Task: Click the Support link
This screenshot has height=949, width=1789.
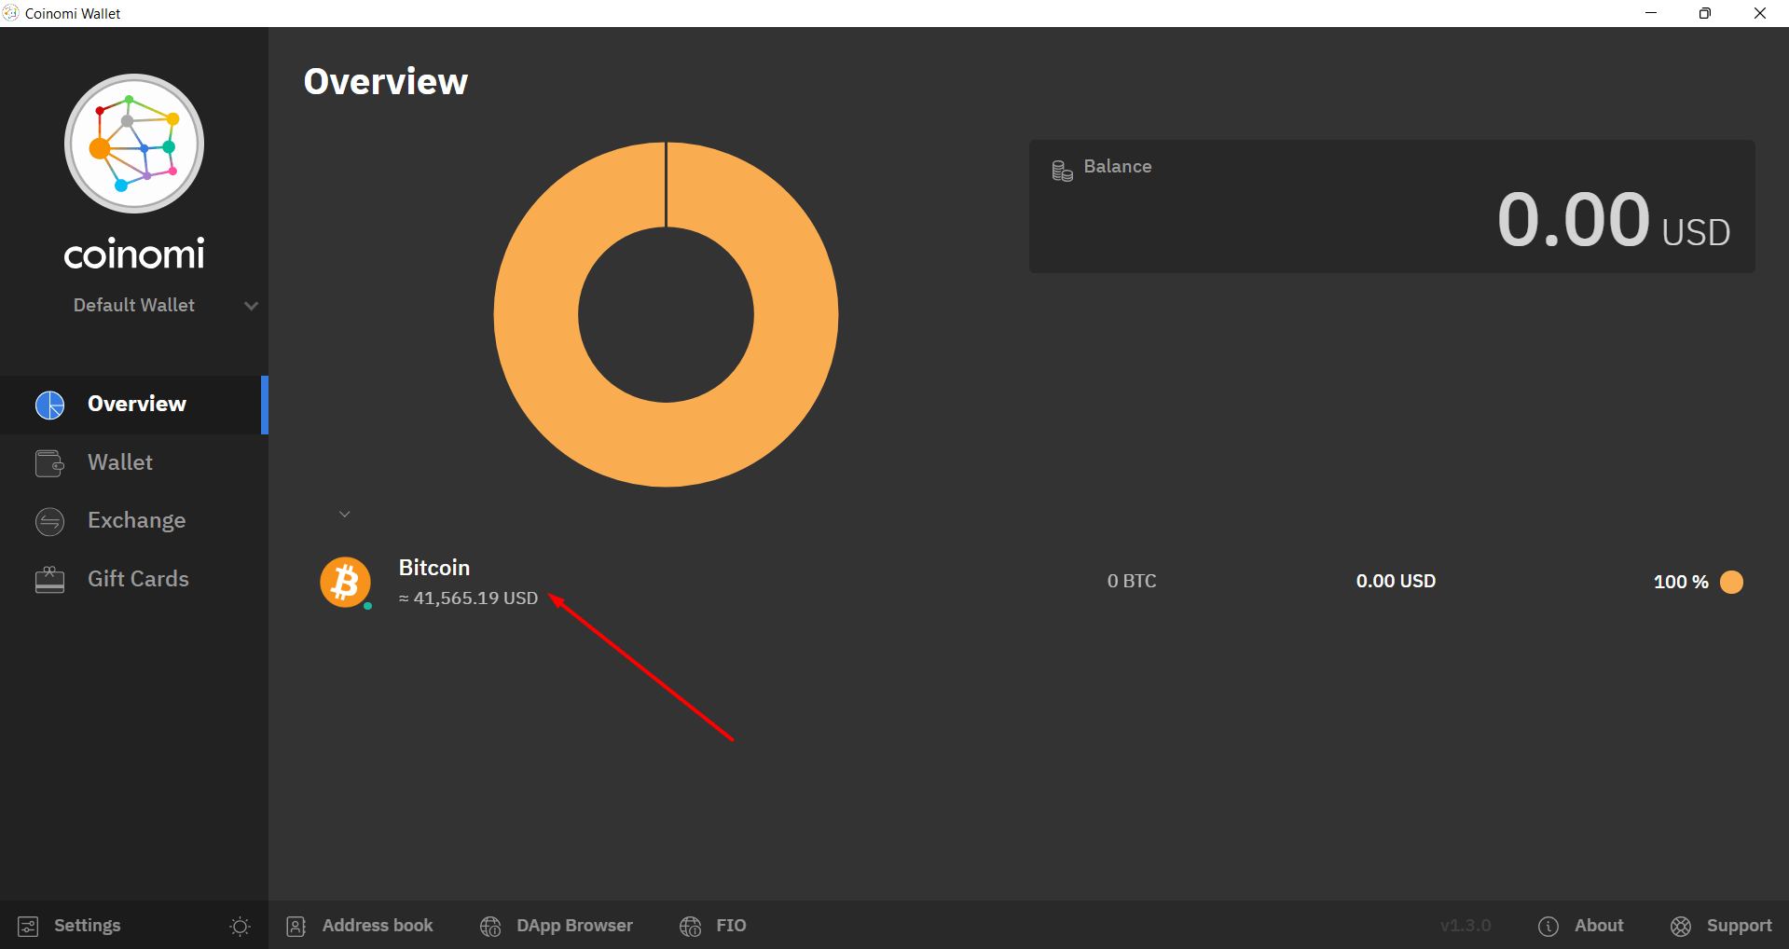Action: [1738, 926]
